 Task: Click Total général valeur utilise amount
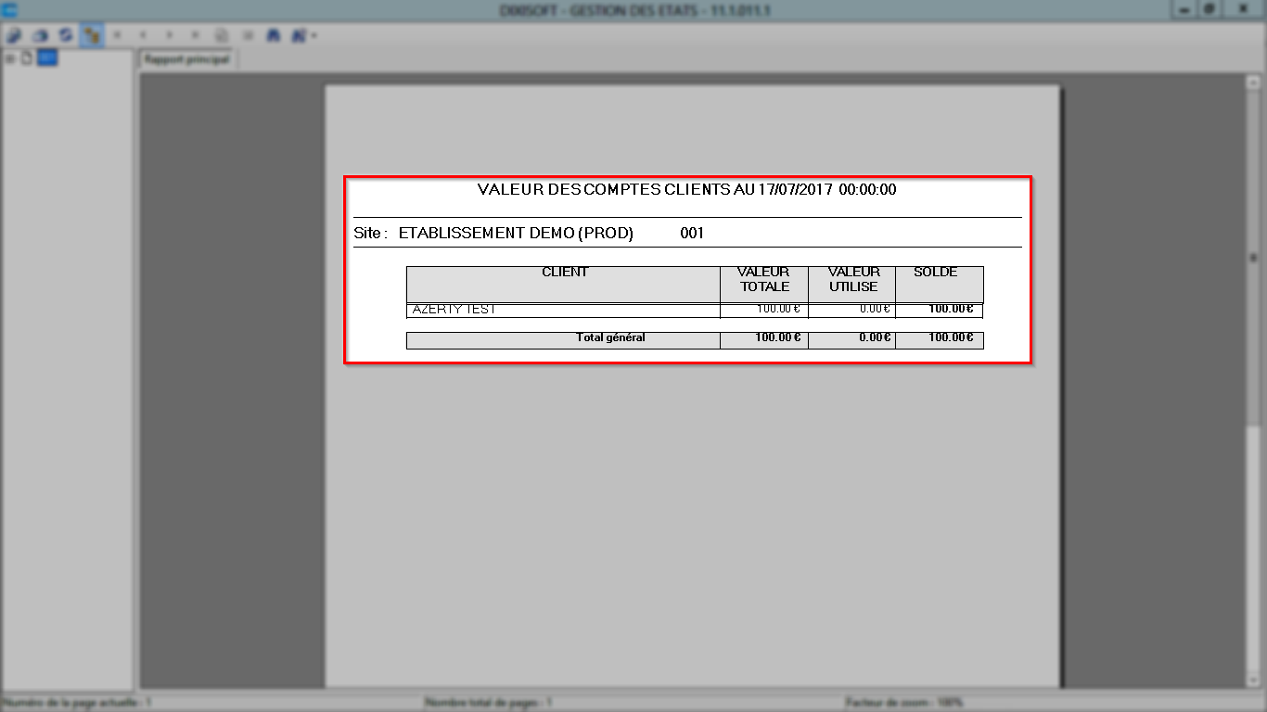pos(875,338)
